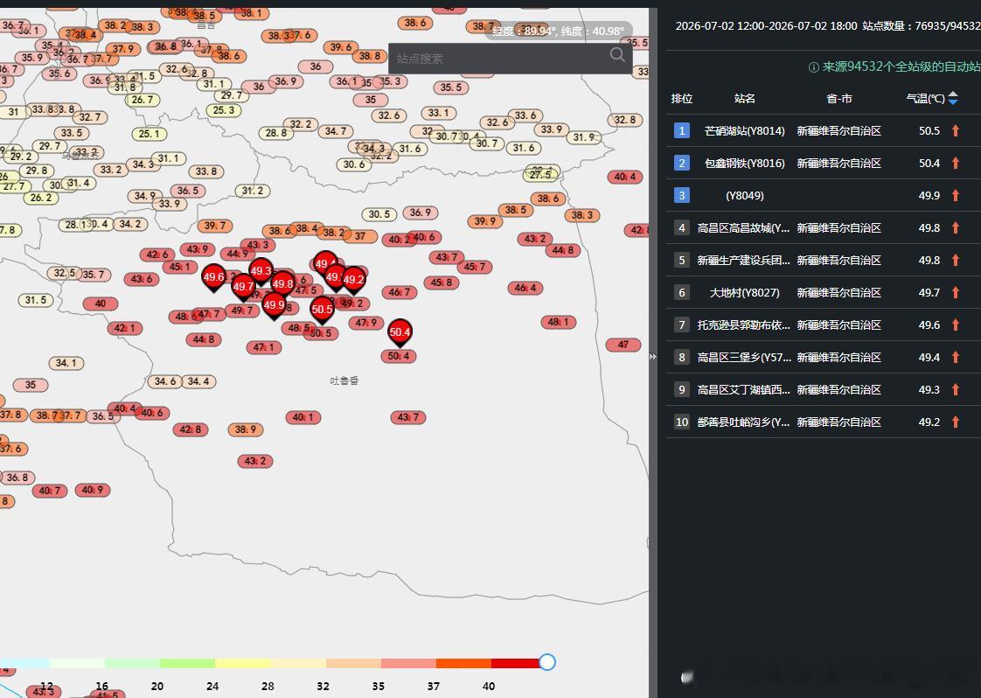Click up arrow in 高昌区三堡乡 row
The image size is (981, 698).
tap(956, 358)
